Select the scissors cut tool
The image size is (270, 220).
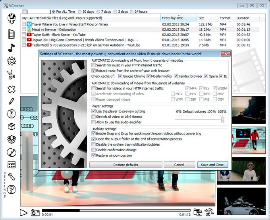coord(12,75)
